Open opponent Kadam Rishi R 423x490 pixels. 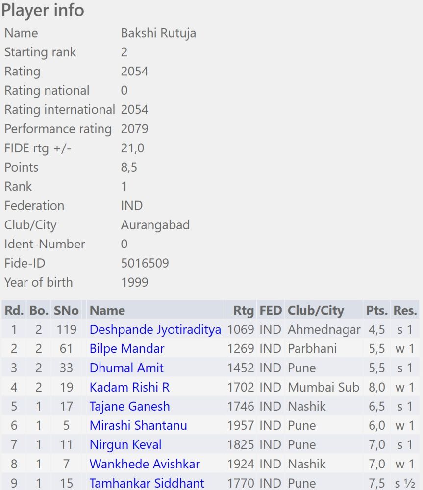[x=129, y=387]
